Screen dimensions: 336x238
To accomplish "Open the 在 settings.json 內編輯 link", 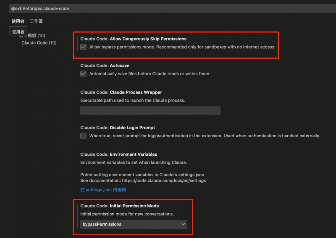I will tap(103, 190).
